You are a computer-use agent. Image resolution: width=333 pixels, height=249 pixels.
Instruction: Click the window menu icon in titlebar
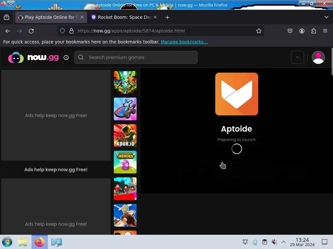tap(11, 3)
